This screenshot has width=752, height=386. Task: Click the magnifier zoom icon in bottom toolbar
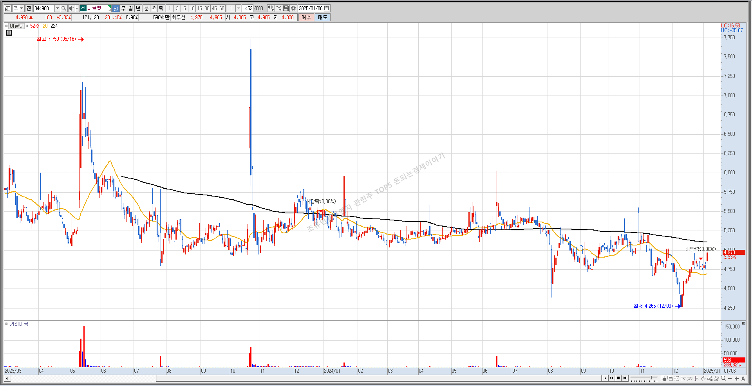point(723,378)
